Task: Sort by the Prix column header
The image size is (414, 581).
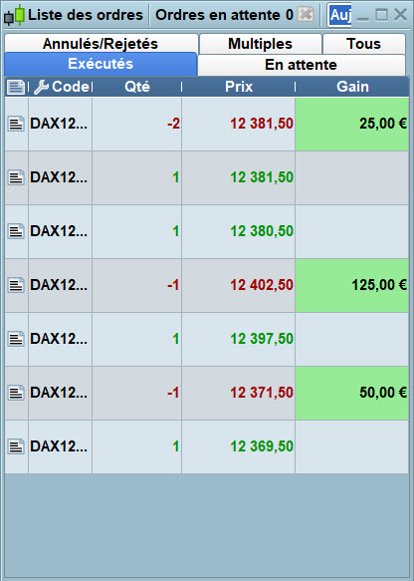Action: [x=239, y=87]
